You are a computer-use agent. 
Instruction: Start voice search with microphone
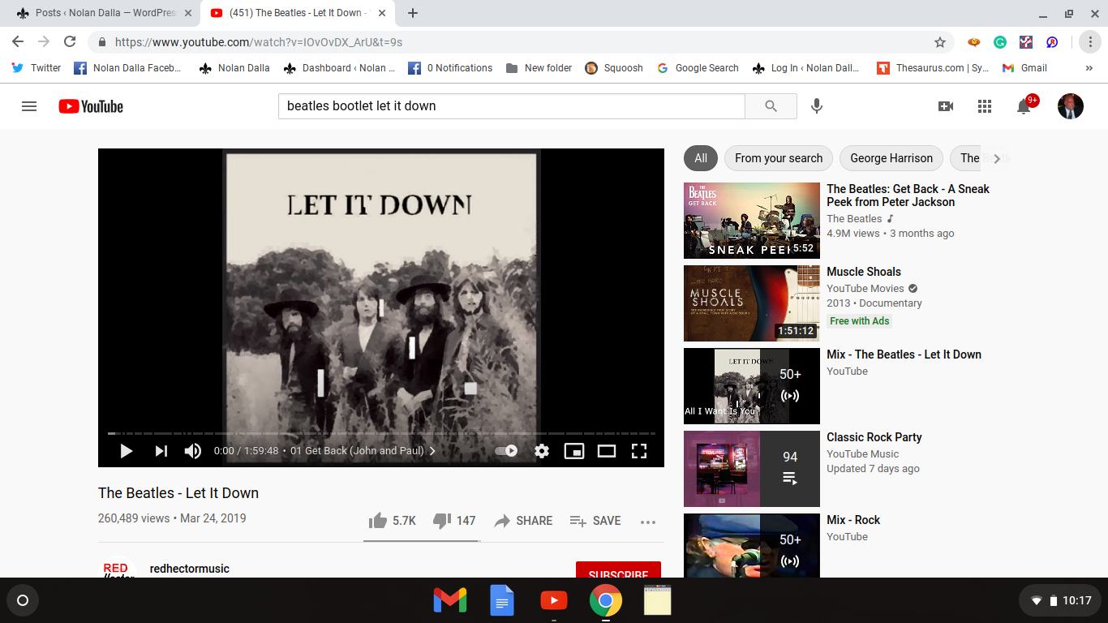tap(817, 106)
